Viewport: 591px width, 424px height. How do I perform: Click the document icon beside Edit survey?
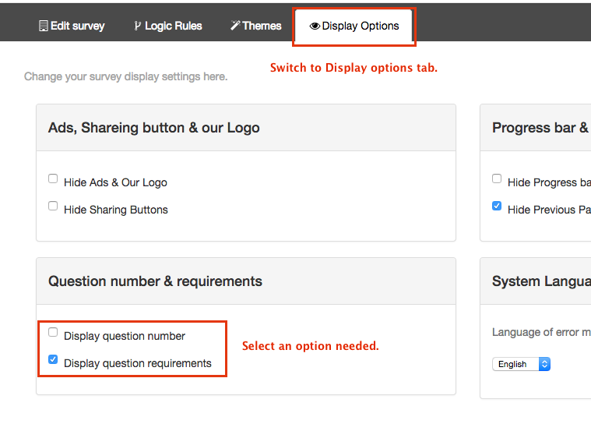[x=44, y=26]
